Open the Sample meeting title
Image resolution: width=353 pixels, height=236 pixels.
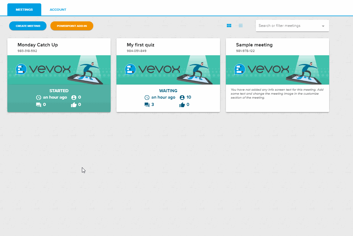click(254, 45)
